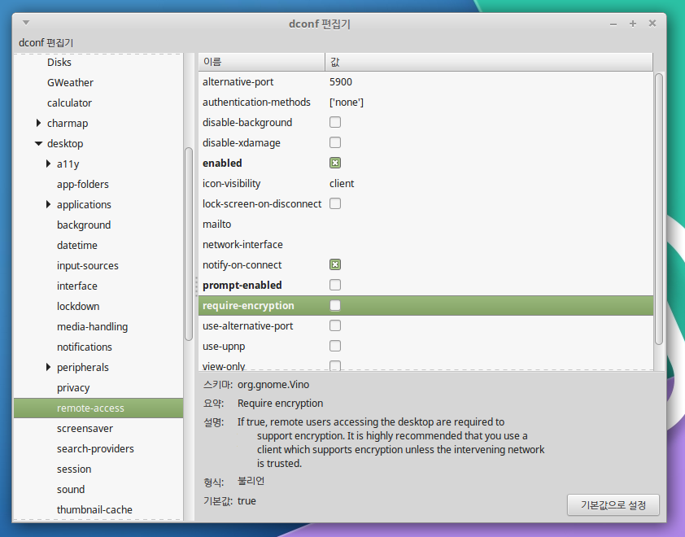Screen dimensions: 685x537
Task: Click the 값 column header
Action: pyautogui.click(x=488, y=62)
